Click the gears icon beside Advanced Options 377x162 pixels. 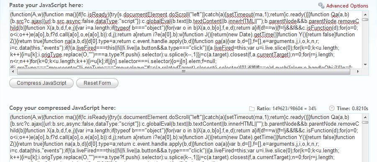coord(321,5)
